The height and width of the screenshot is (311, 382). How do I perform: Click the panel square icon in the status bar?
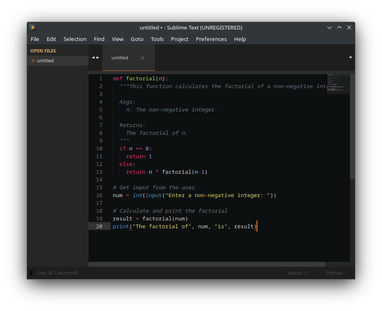[32, 272]
